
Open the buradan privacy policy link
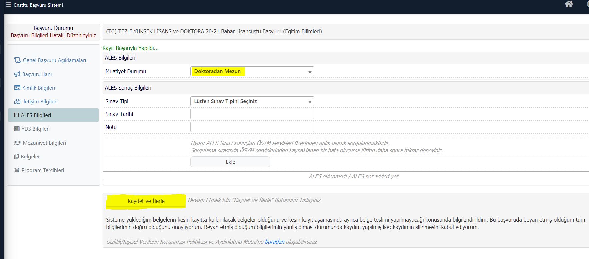tap(275, 242)
